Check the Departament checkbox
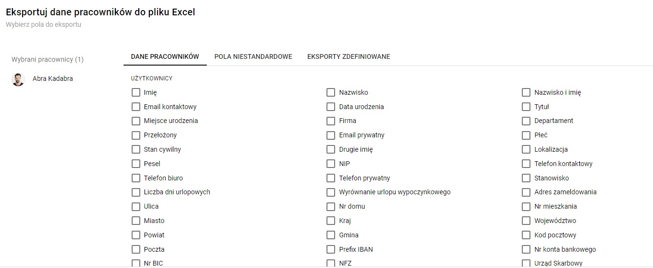The image size is (653, 268). coord(526,121)
